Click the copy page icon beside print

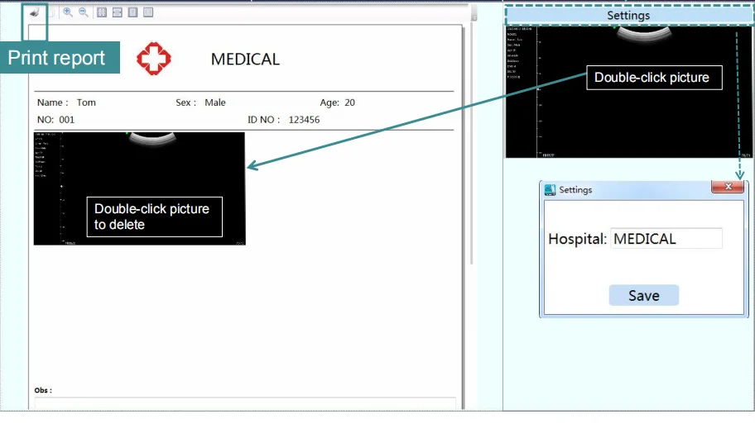(50, 12)
